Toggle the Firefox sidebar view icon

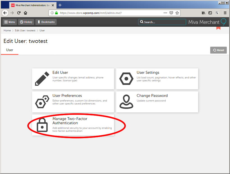[210, 13]
